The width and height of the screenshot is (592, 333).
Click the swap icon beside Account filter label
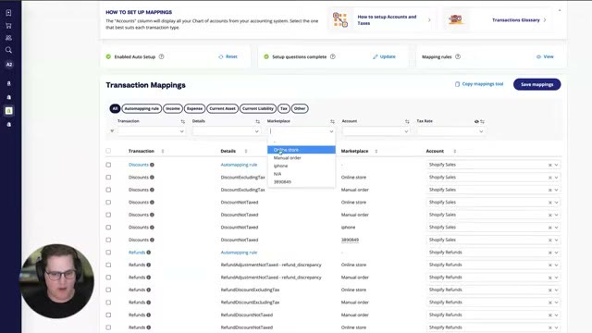coord(407,121)
